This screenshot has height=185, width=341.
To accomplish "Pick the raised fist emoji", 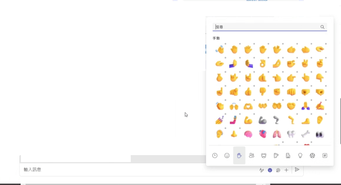I will point(277,92).
